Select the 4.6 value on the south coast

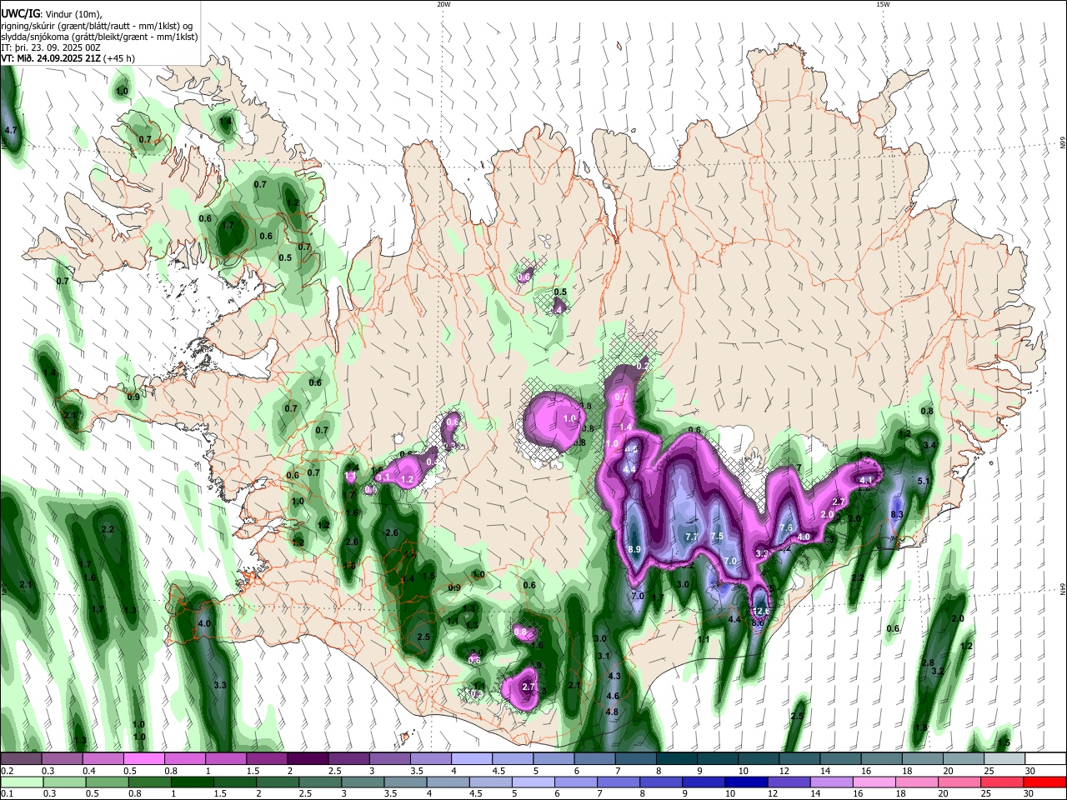613,696
